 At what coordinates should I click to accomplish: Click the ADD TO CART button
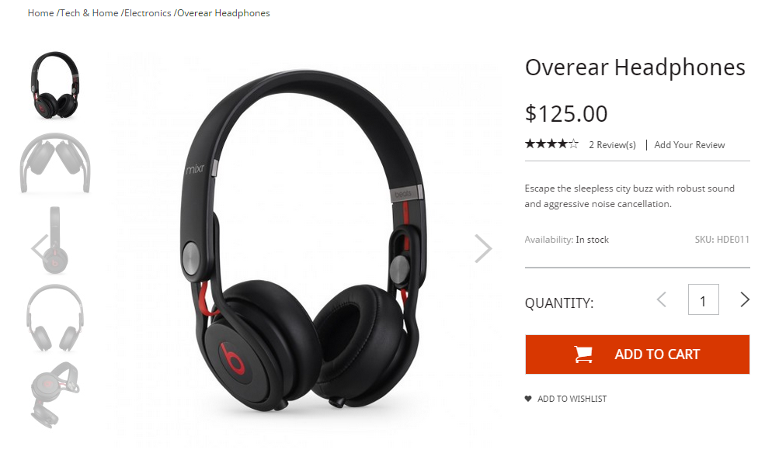[637, 354]
